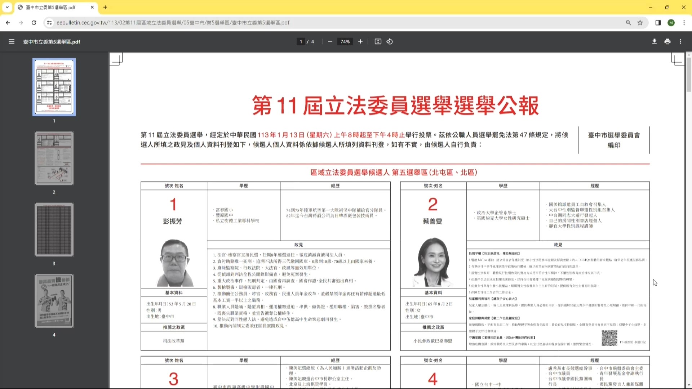
Task: Open the PDF viewer more actions menu
Action: [680, 42]
